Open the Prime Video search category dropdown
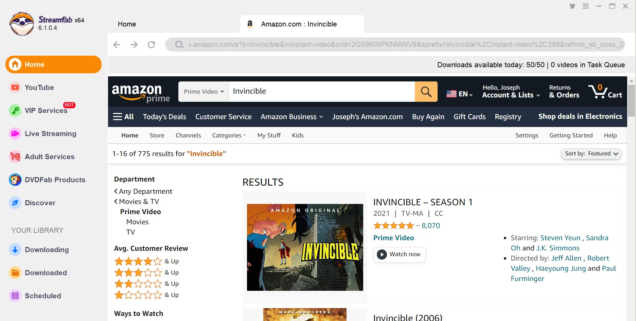This screenshot has height=321, width=636. point(204,92)
